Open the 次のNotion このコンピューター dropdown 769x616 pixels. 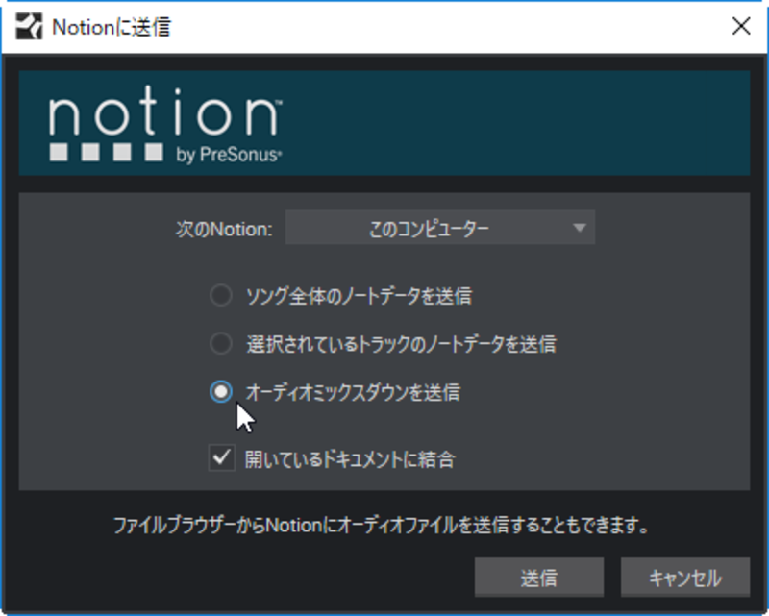click(x=440, y=228)
